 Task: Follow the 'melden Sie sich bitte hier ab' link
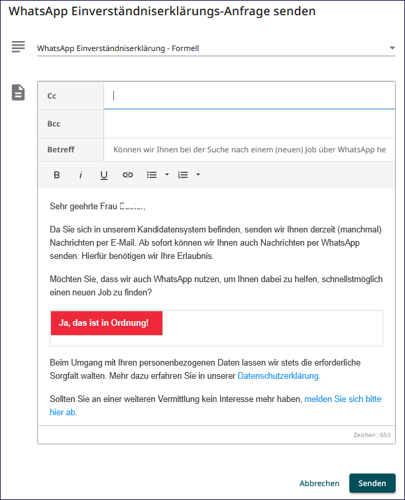click(x=215, y=405)
